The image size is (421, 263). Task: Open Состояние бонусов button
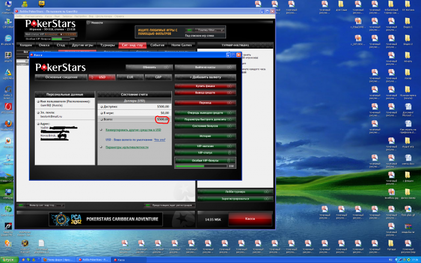pos(206,126)
